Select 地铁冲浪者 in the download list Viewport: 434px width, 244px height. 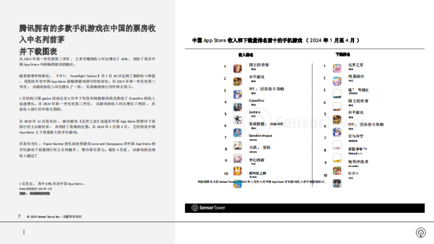[358, 162]
